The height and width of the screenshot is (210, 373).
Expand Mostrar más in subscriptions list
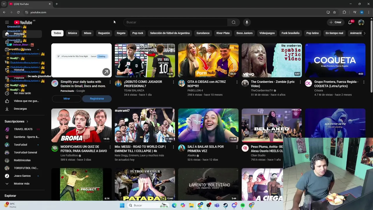tap(22, 184)
